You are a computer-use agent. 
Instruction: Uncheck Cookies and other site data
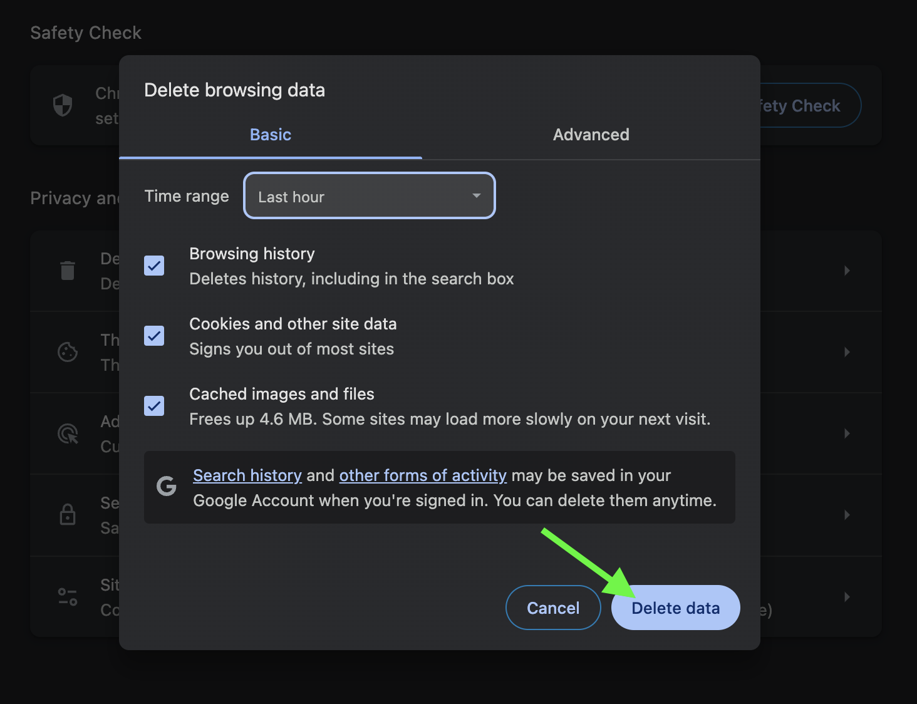(154, 336)
